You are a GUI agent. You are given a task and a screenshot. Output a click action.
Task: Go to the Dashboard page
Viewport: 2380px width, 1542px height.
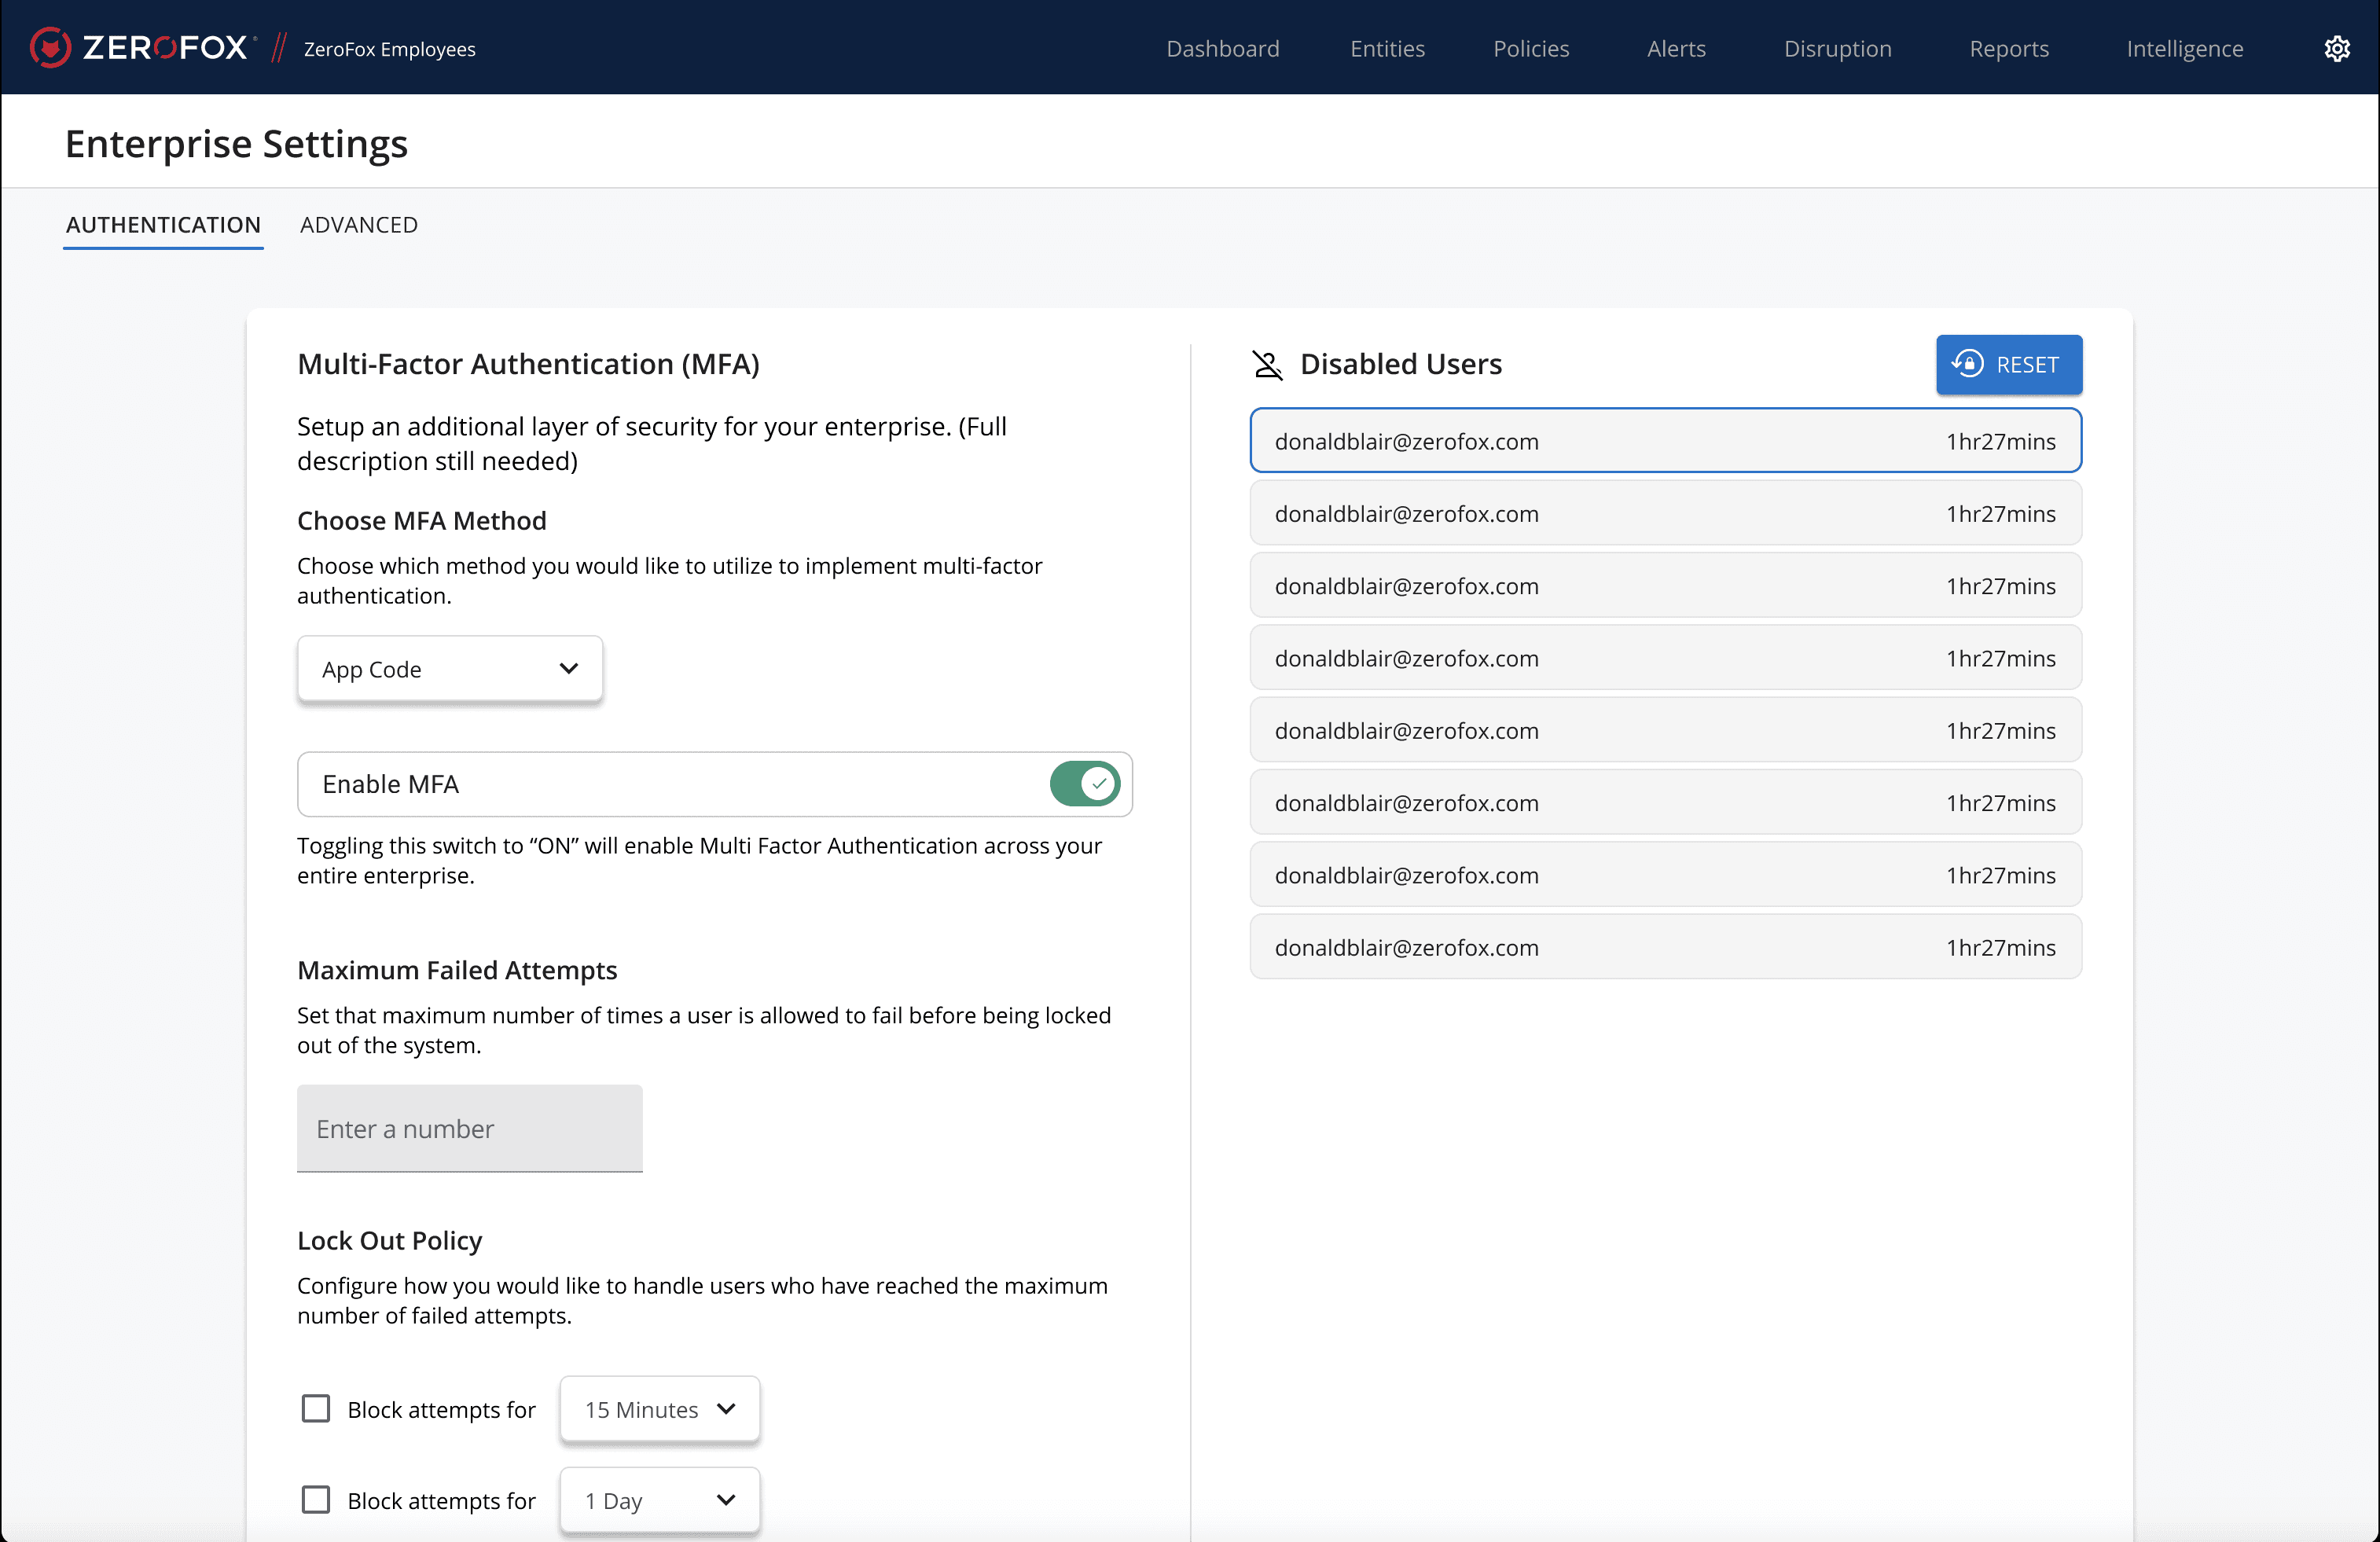coord(1222,48)
